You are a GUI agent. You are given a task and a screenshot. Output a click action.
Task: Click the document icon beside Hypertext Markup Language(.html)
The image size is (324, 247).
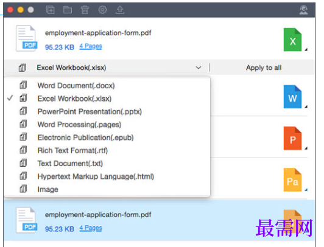(23, 176)
